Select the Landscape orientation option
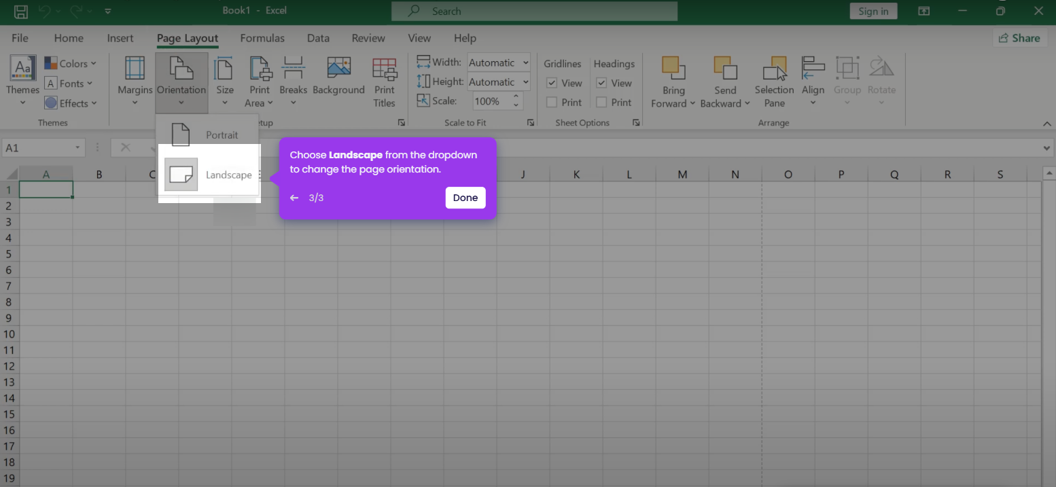The height and width of the screenshot is (487, 1056). 209,175
